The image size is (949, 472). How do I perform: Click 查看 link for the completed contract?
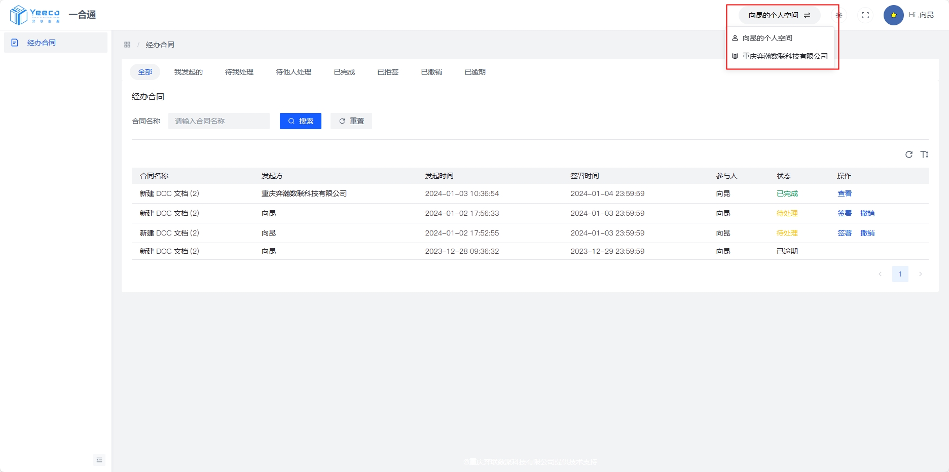(x=845, y=193)
